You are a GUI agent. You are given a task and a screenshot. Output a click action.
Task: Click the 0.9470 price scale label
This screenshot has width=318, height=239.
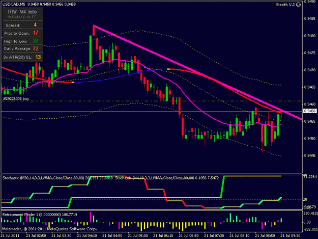[310, 70]
